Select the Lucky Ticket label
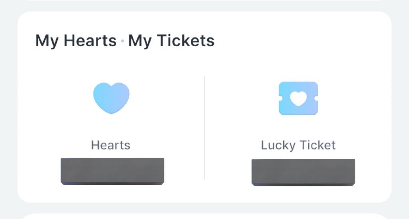Viewport: 409px width, 219px height. click(x=298, y=145)
